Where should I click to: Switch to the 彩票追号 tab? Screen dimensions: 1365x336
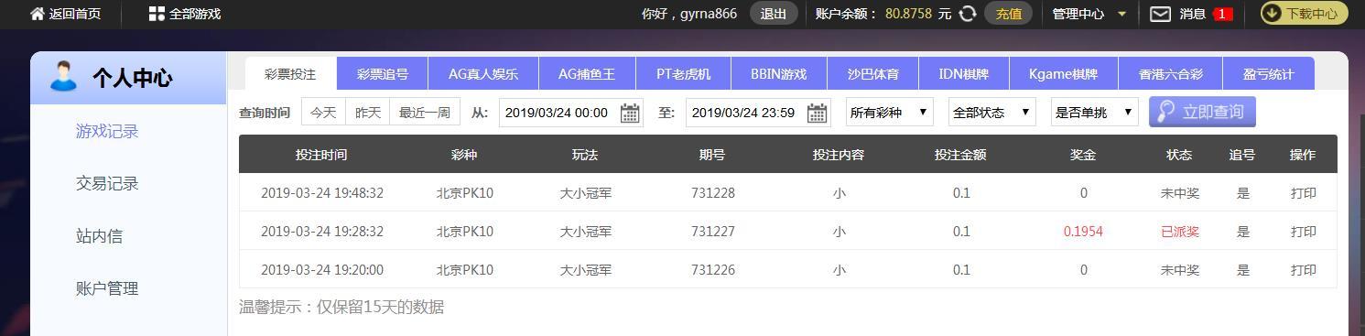(383, 74)
